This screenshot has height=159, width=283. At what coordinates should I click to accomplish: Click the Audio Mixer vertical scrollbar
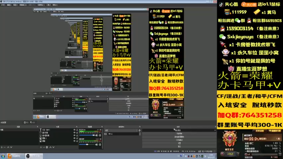103,139
